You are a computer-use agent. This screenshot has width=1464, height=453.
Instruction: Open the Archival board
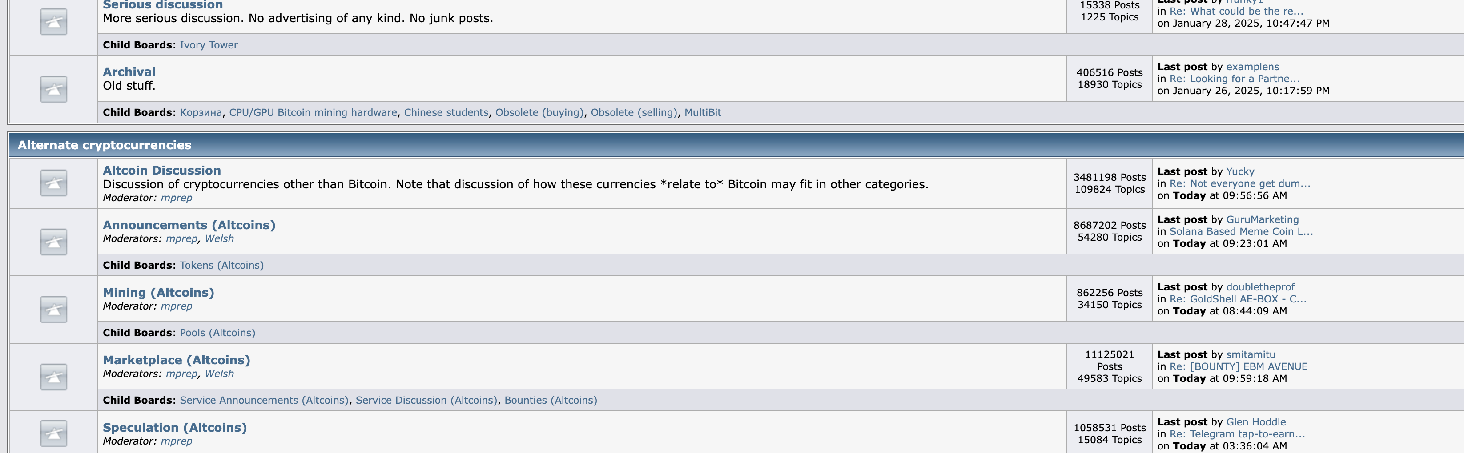(x=129, y=72)
